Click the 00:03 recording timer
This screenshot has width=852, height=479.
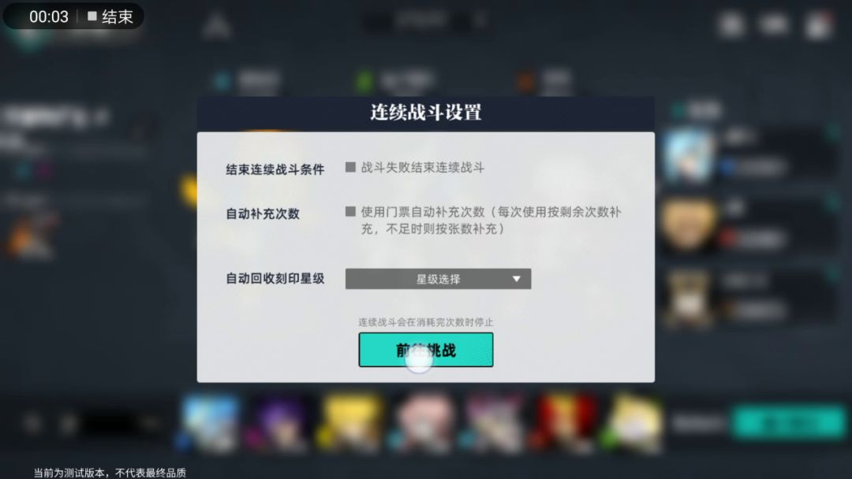(49, 17)
